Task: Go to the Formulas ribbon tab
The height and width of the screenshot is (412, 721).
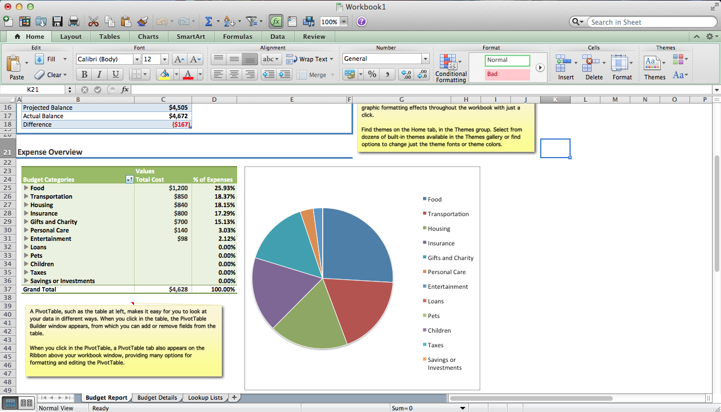Action: [238, 37]
